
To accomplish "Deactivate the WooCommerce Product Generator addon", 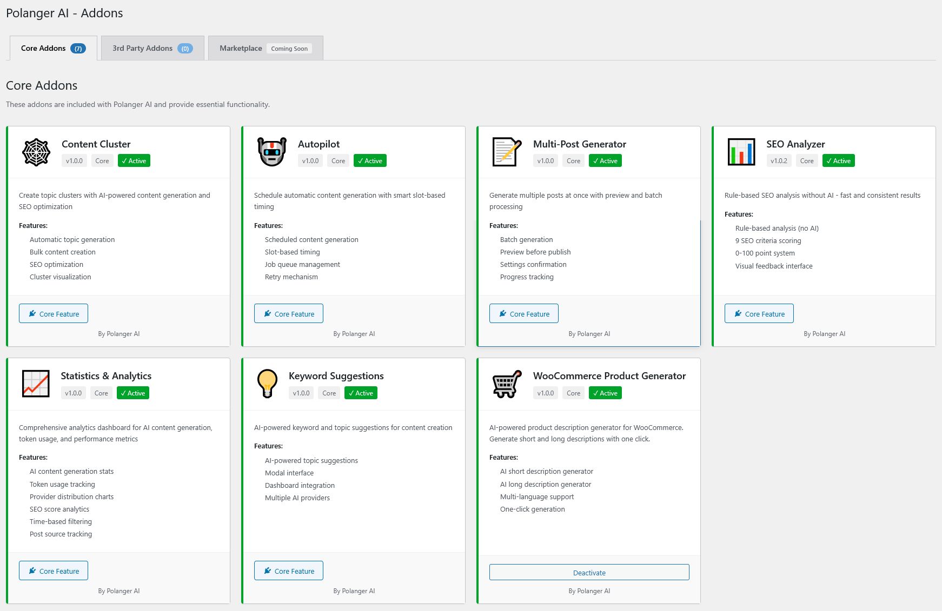I will (x=589, y=573).
